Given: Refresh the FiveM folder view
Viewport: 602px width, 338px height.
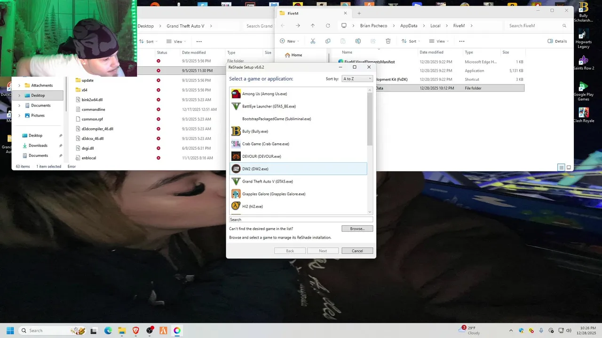Looking at the screenshot, I should pos(328,26).
